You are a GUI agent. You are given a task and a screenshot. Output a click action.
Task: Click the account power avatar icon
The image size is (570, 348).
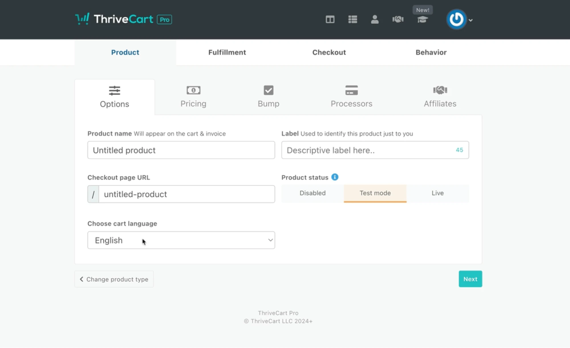tap(456, 19)
